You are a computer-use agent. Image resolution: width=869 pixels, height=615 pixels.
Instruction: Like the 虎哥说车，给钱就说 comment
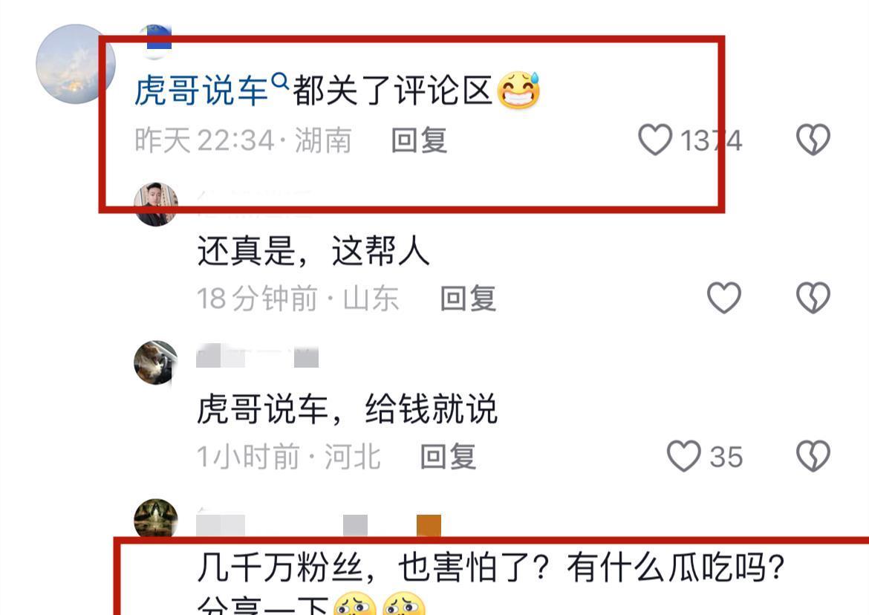pos(684,456)
